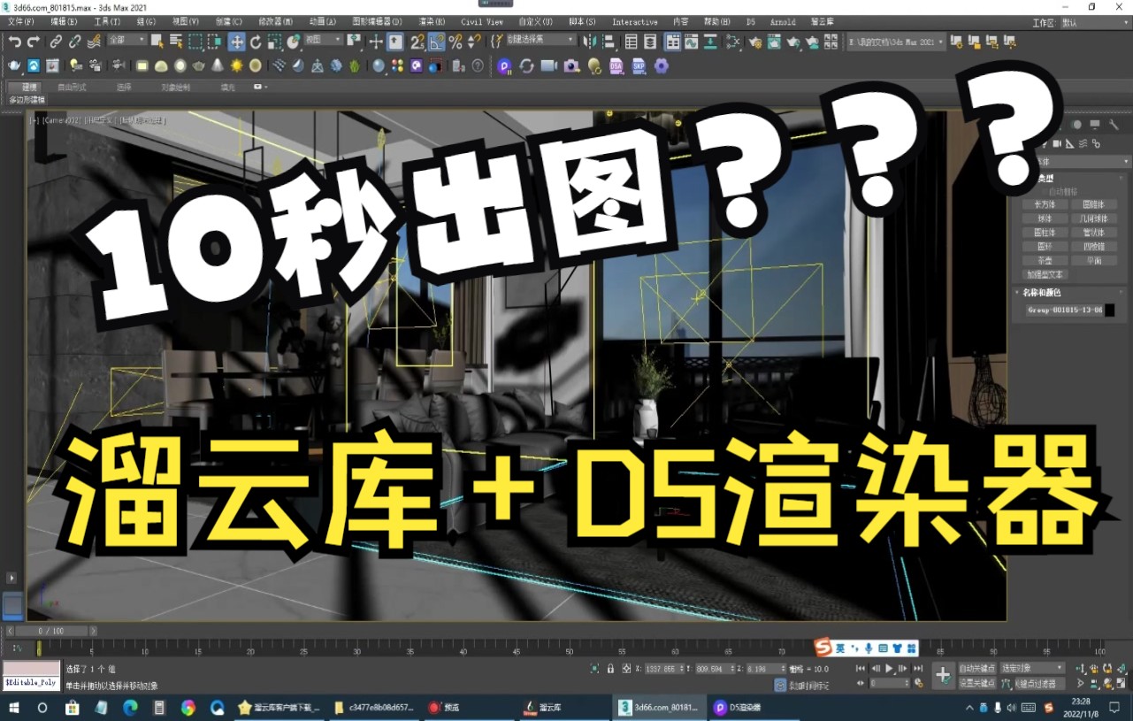The image size is (1133, 721).
Task: Open the selection filter 全部 dropdown
Action: point(127,40)
